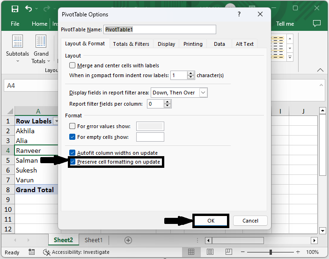
Task: Click previous sheet navigation arrow
Action: [15, 240]
